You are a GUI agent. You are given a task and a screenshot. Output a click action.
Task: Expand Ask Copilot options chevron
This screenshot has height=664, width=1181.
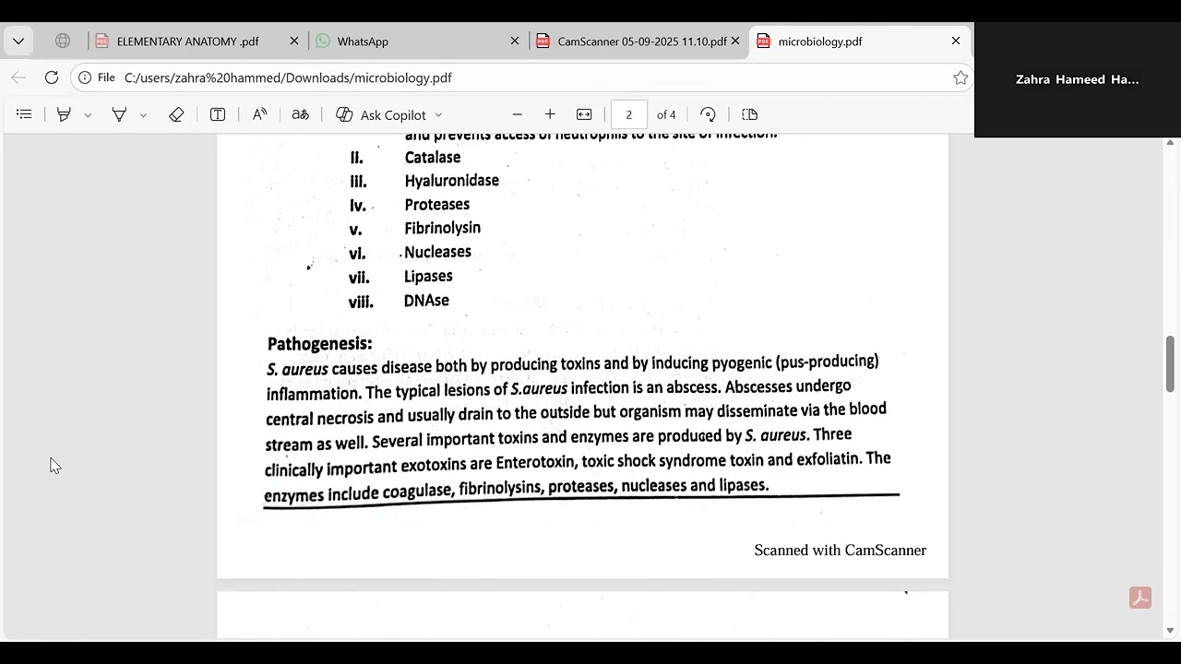click(x=438, y=114)
